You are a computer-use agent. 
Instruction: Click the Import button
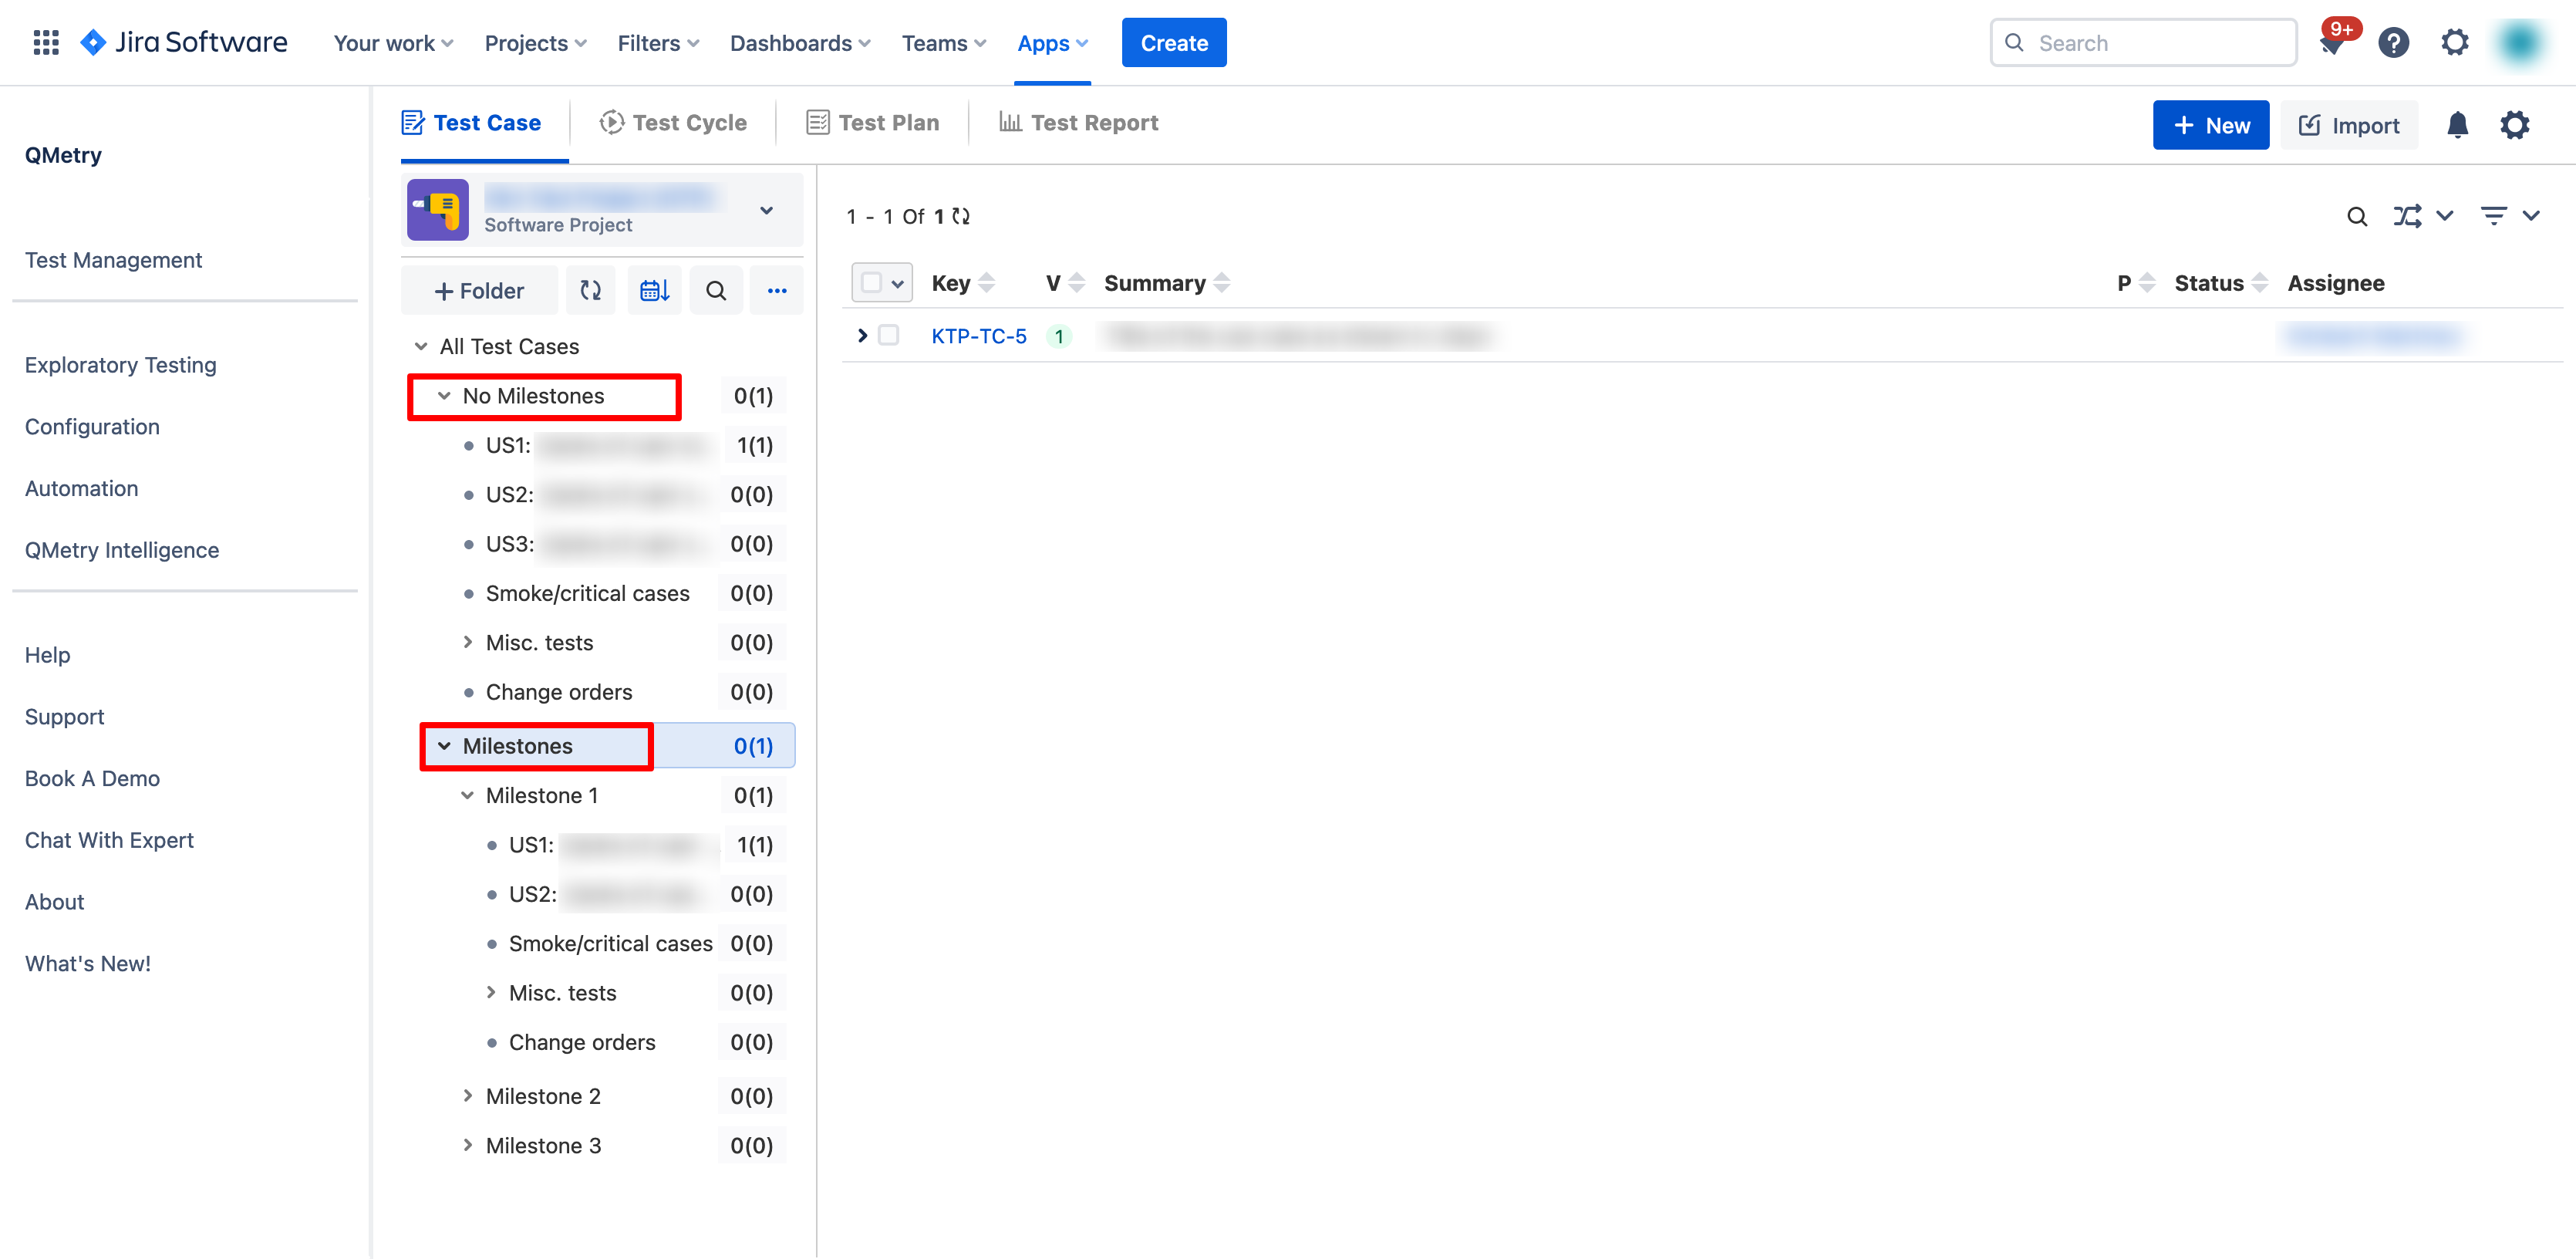pos(2349,124)
